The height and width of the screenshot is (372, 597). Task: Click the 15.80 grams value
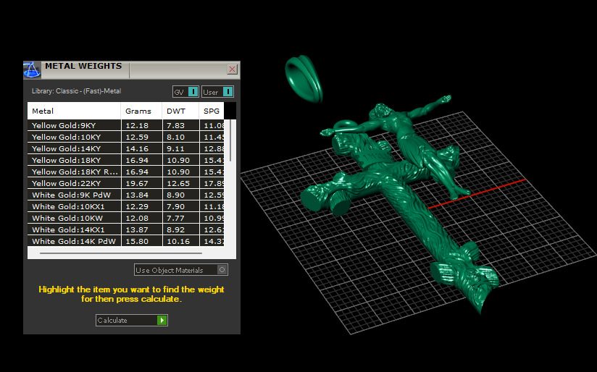point(137,241)
